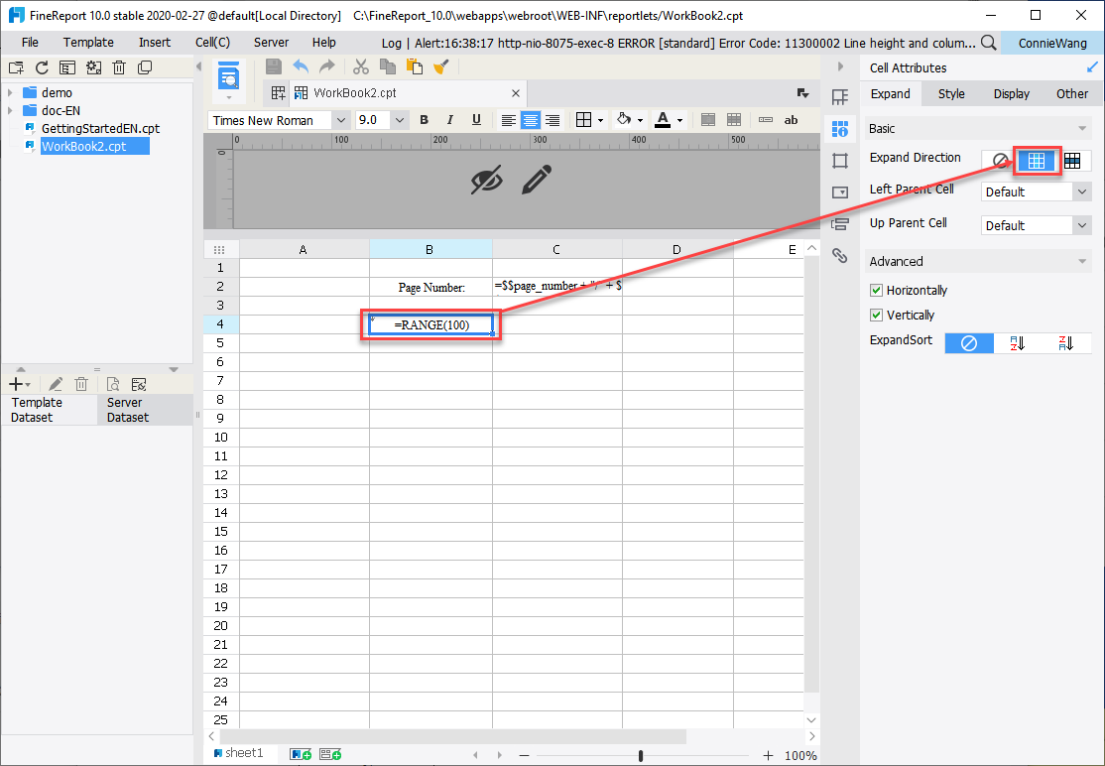1105x766 pixels.
Task: Select vertical expand direction for the cell
Action: point(1037,160)
